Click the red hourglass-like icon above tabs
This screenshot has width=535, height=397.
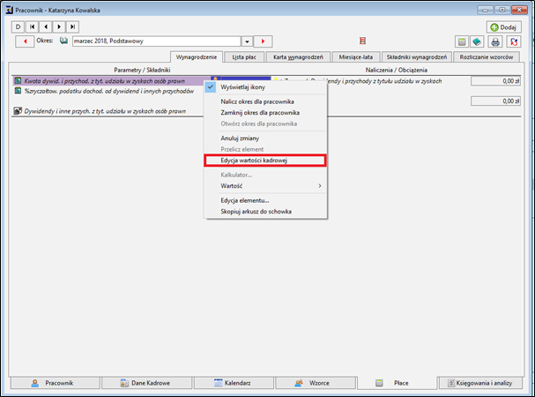click(362, 41)
